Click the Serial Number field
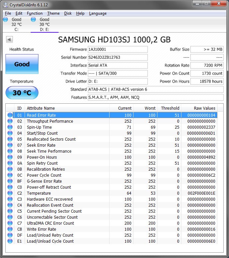 117,57
